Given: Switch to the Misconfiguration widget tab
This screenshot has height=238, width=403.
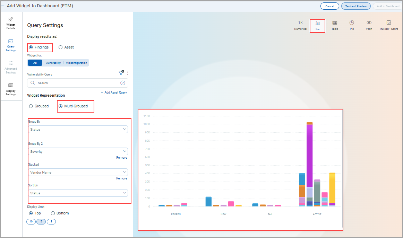Looking at the screenshot, I should pos(76,63).
